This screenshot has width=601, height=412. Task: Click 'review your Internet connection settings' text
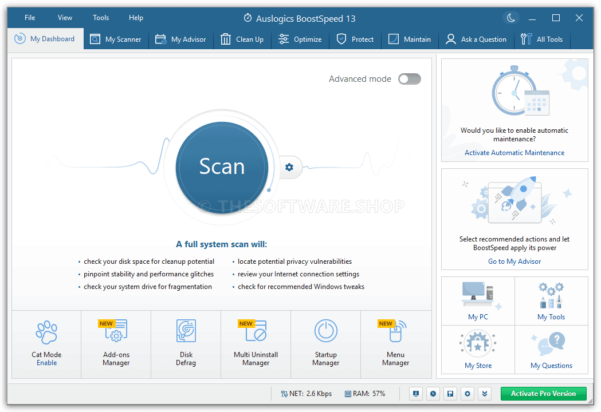coord(298,274)
